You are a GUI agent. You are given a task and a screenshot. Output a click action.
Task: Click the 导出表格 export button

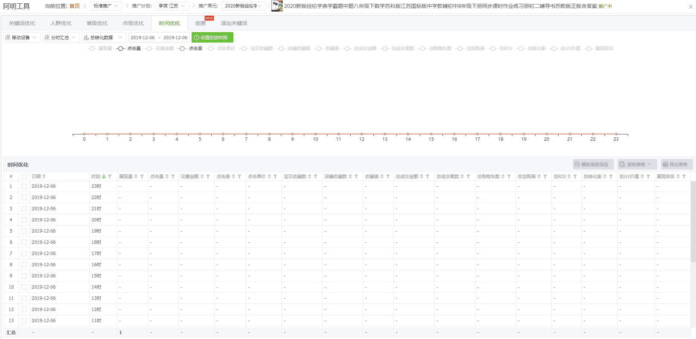click(x=676, y=164)
